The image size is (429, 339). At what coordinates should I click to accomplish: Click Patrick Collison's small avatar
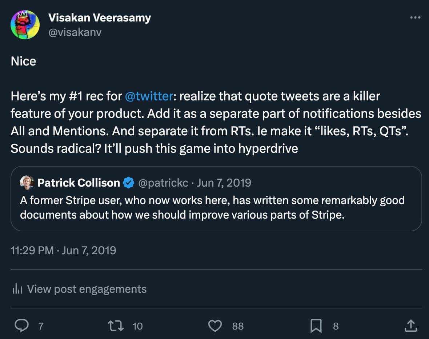point(27,183)
